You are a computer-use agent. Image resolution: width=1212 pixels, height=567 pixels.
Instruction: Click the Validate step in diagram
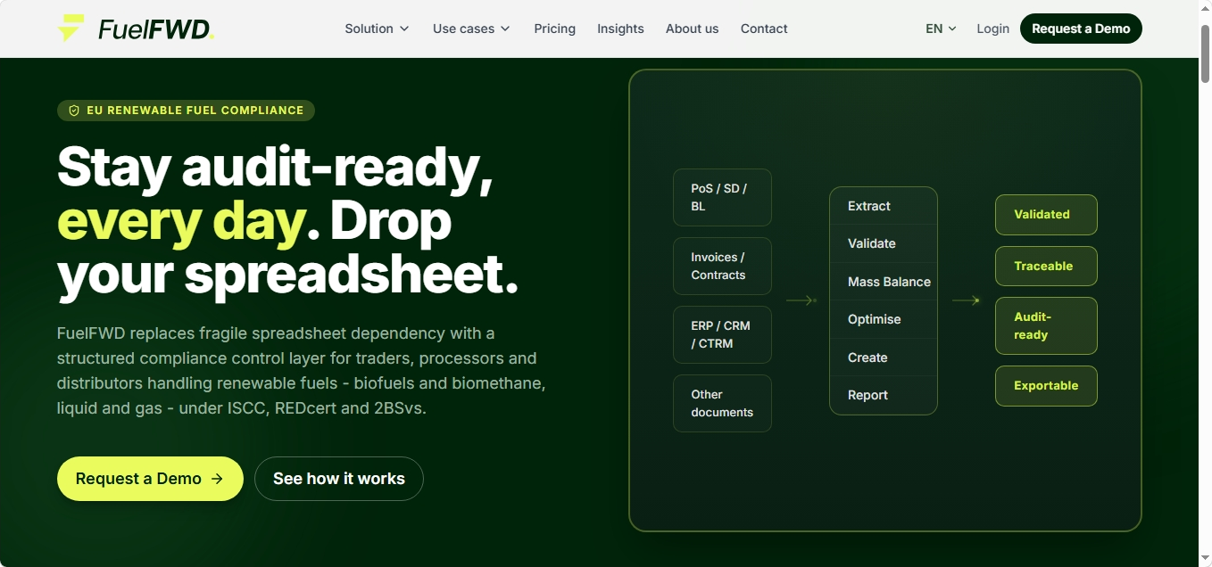884,243
